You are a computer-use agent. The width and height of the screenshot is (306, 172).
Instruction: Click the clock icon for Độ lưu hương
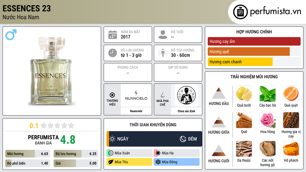coord(113,53)
